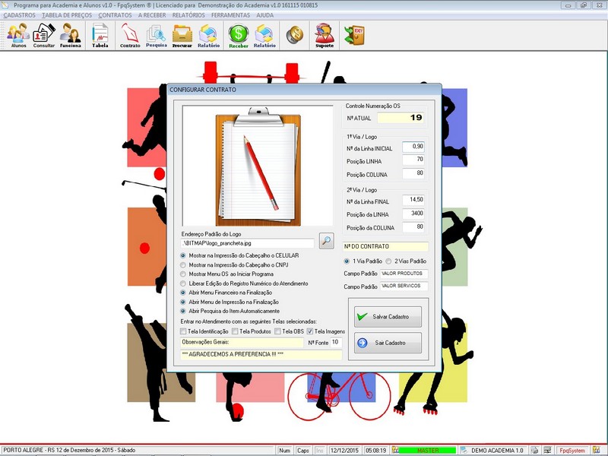608x456 pixels.
Task: Click the Nº Fonte field showing 10
Action: [x=336, y=343]
